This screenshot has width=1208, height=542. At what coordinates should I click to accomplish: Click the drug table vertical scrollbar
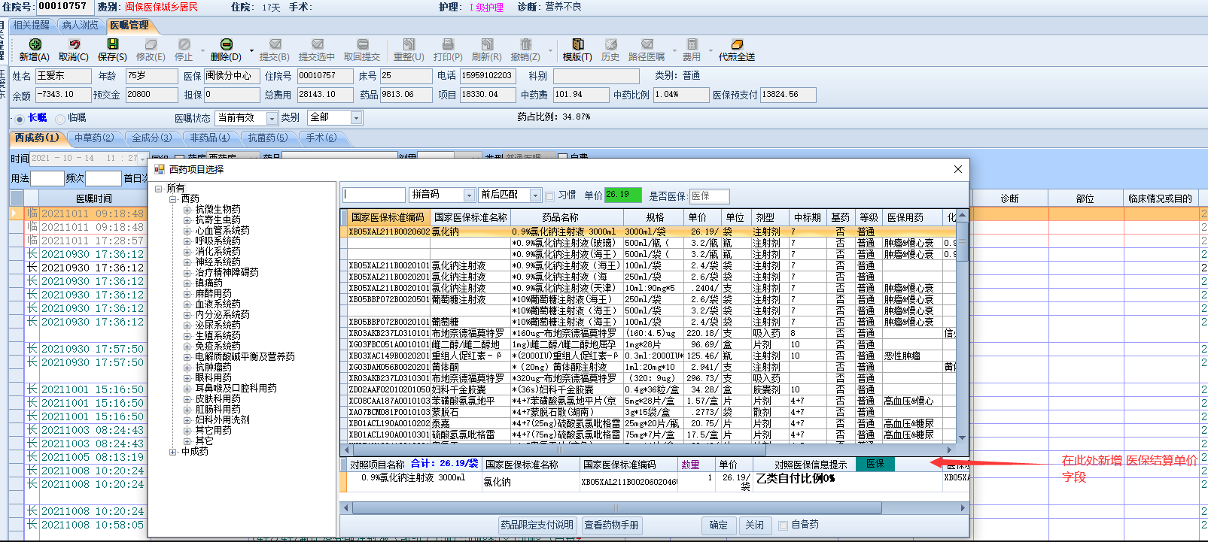tap(962, 326)
